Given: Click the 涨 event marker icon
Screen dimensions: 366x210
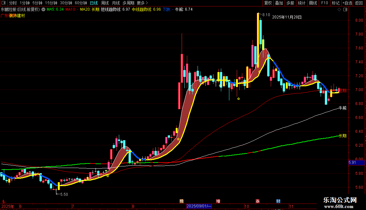Looking at the screenshot, I should [258, 201].
